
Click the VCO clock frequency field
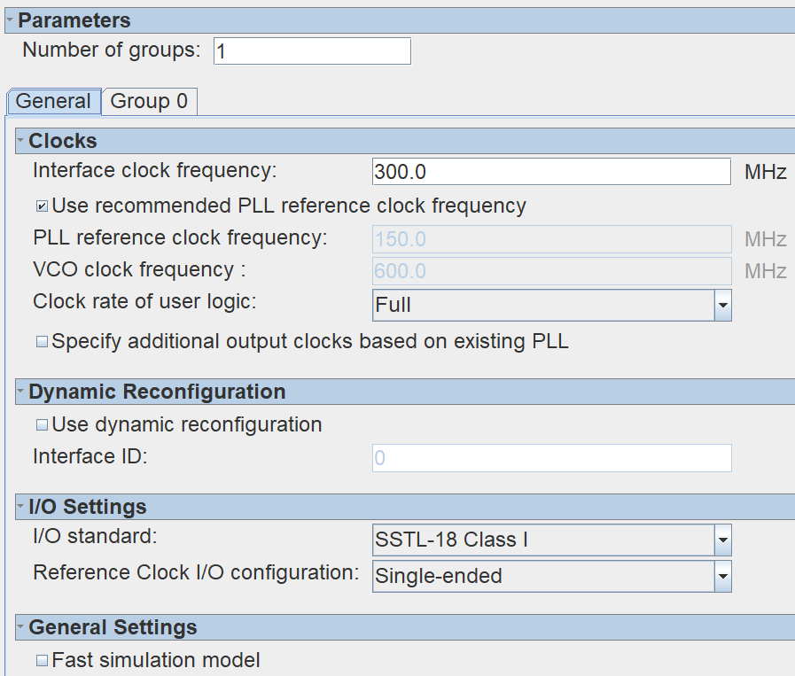(551, 271)
